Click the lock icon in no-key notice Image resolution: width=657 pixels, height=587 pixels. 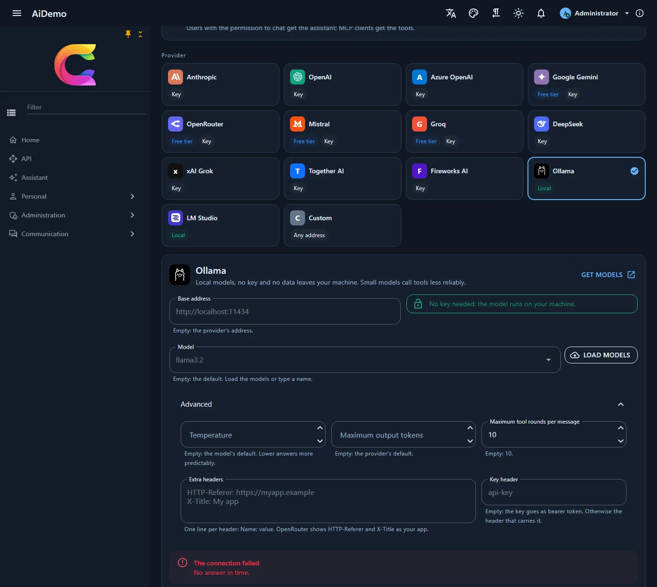coord(418,304)
